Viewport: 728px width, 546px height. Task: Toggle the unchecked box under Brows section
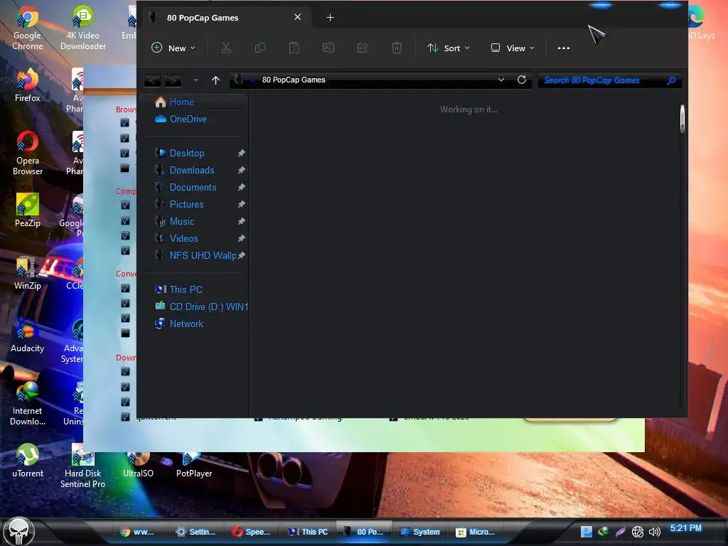click(x=124, y=168)
